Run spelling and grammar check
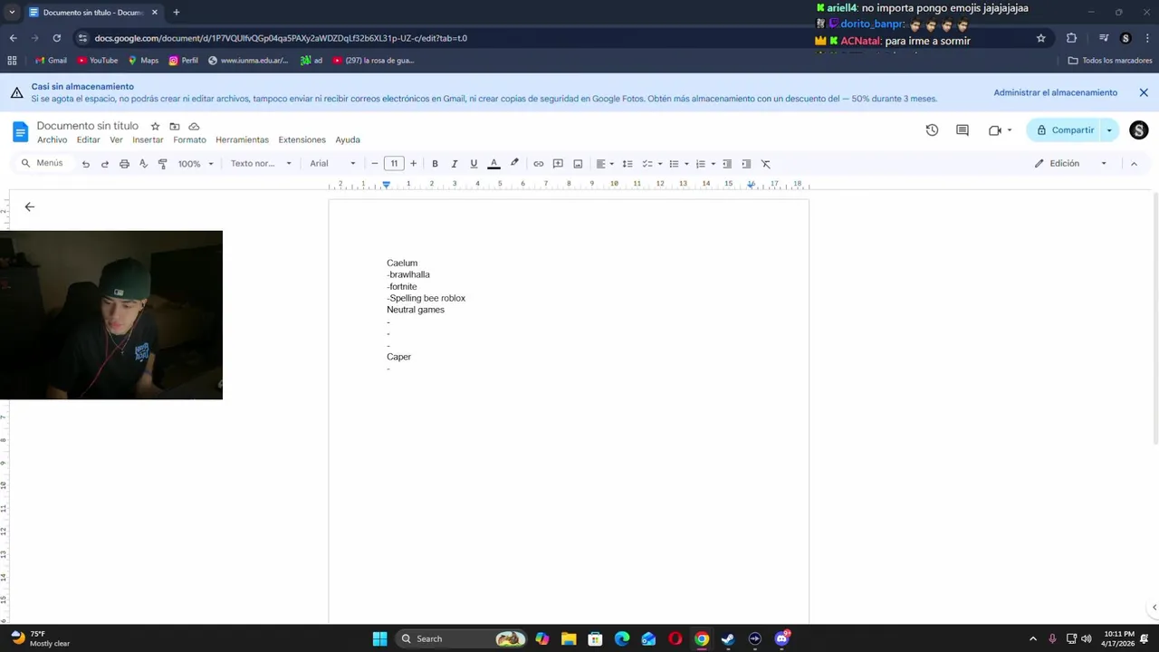Image resolution: width=1159 pixels, height=652 pixels. [143, 164]
